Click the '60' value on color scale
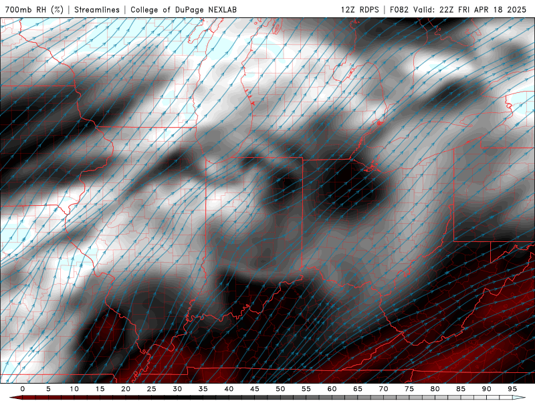 pos(332,389)
